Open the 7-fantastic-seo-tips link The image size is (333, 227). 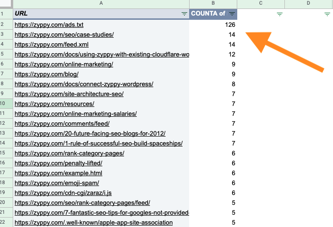(102, 213)
